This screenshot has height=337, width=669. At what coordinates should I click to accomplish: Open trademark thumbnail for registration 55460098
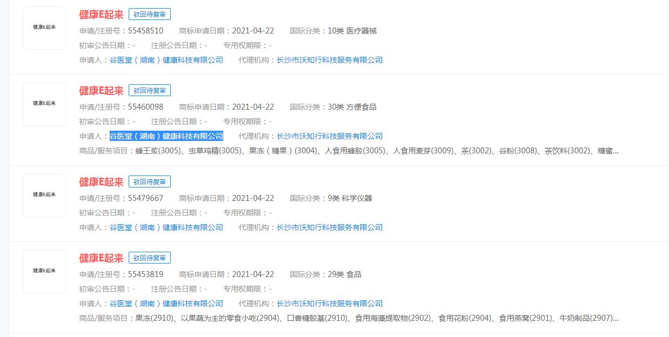[x=44, y=104]
